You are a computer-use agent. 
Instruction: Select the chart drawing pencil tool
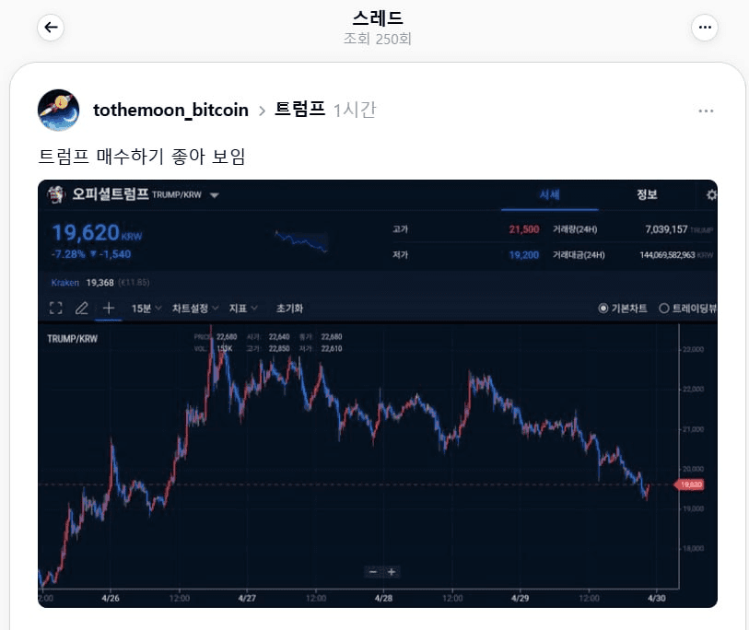pyautogui.click(x=81, y=309)
